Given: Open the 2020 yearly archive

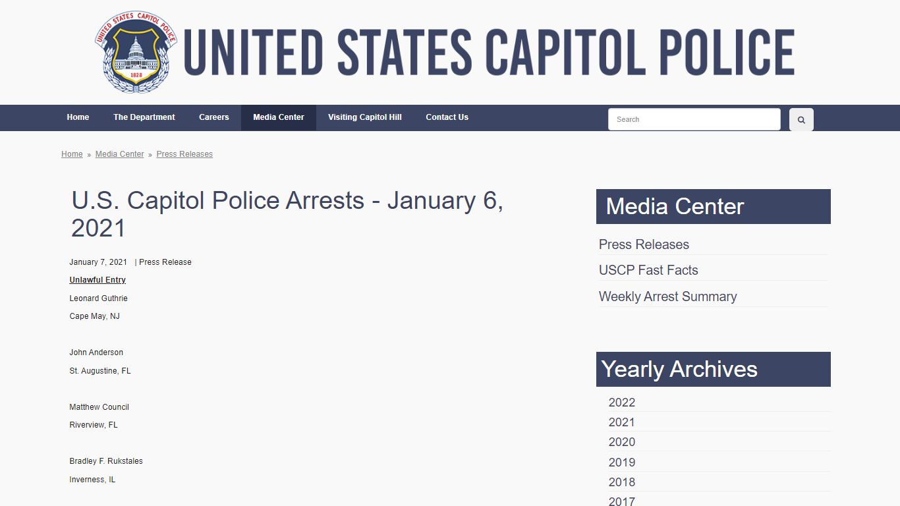Looking at the screenshot, I should (622, 442).
